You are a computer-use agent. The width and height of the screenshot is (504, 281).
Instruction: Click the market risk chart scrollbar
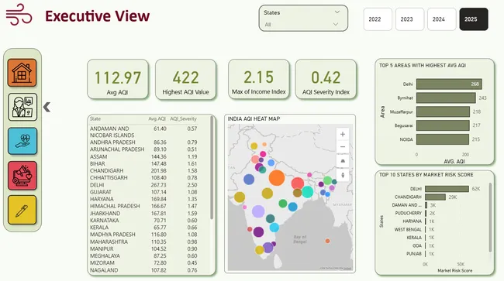pos(490,218)
